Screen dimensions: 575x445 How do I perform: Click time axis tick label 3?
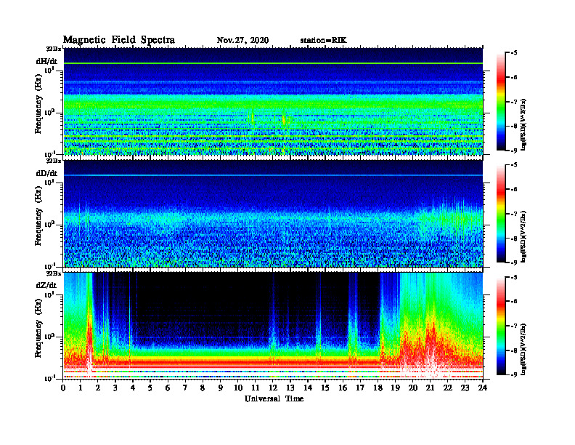(x=115, y=388)
